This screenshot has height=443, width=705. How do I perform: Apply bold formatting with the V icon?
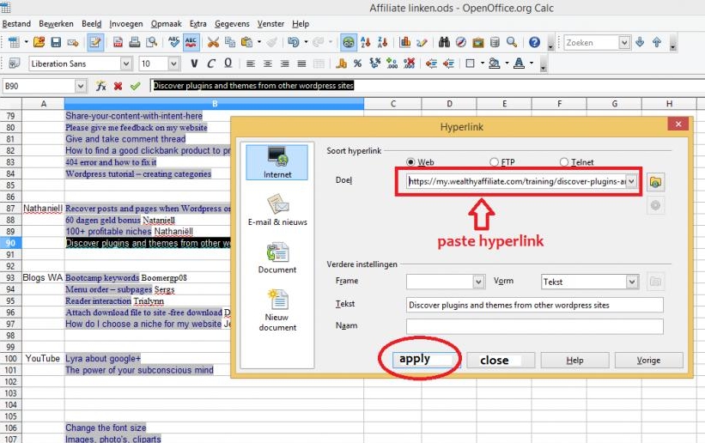click(194, 64)
